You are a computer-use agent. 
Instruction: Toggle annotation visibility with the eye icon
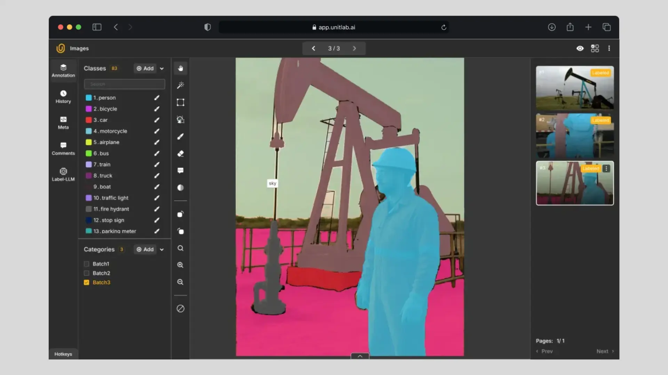click(580, 48)
